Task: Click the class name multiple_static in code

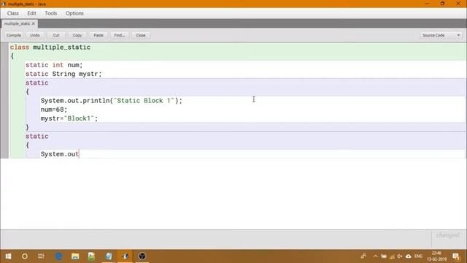Action: pos(61,47)
